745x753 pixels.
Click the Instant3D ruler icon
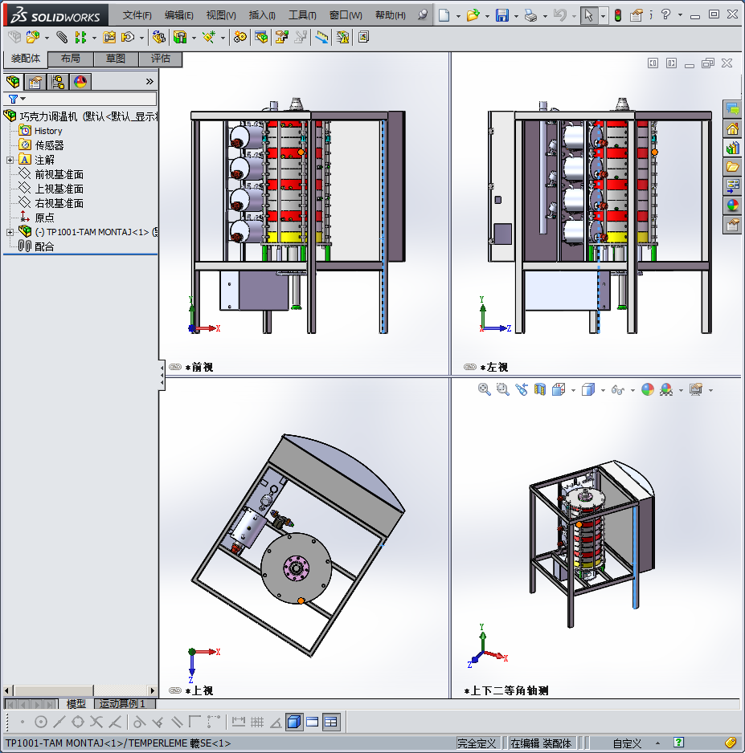click(321, 37)
